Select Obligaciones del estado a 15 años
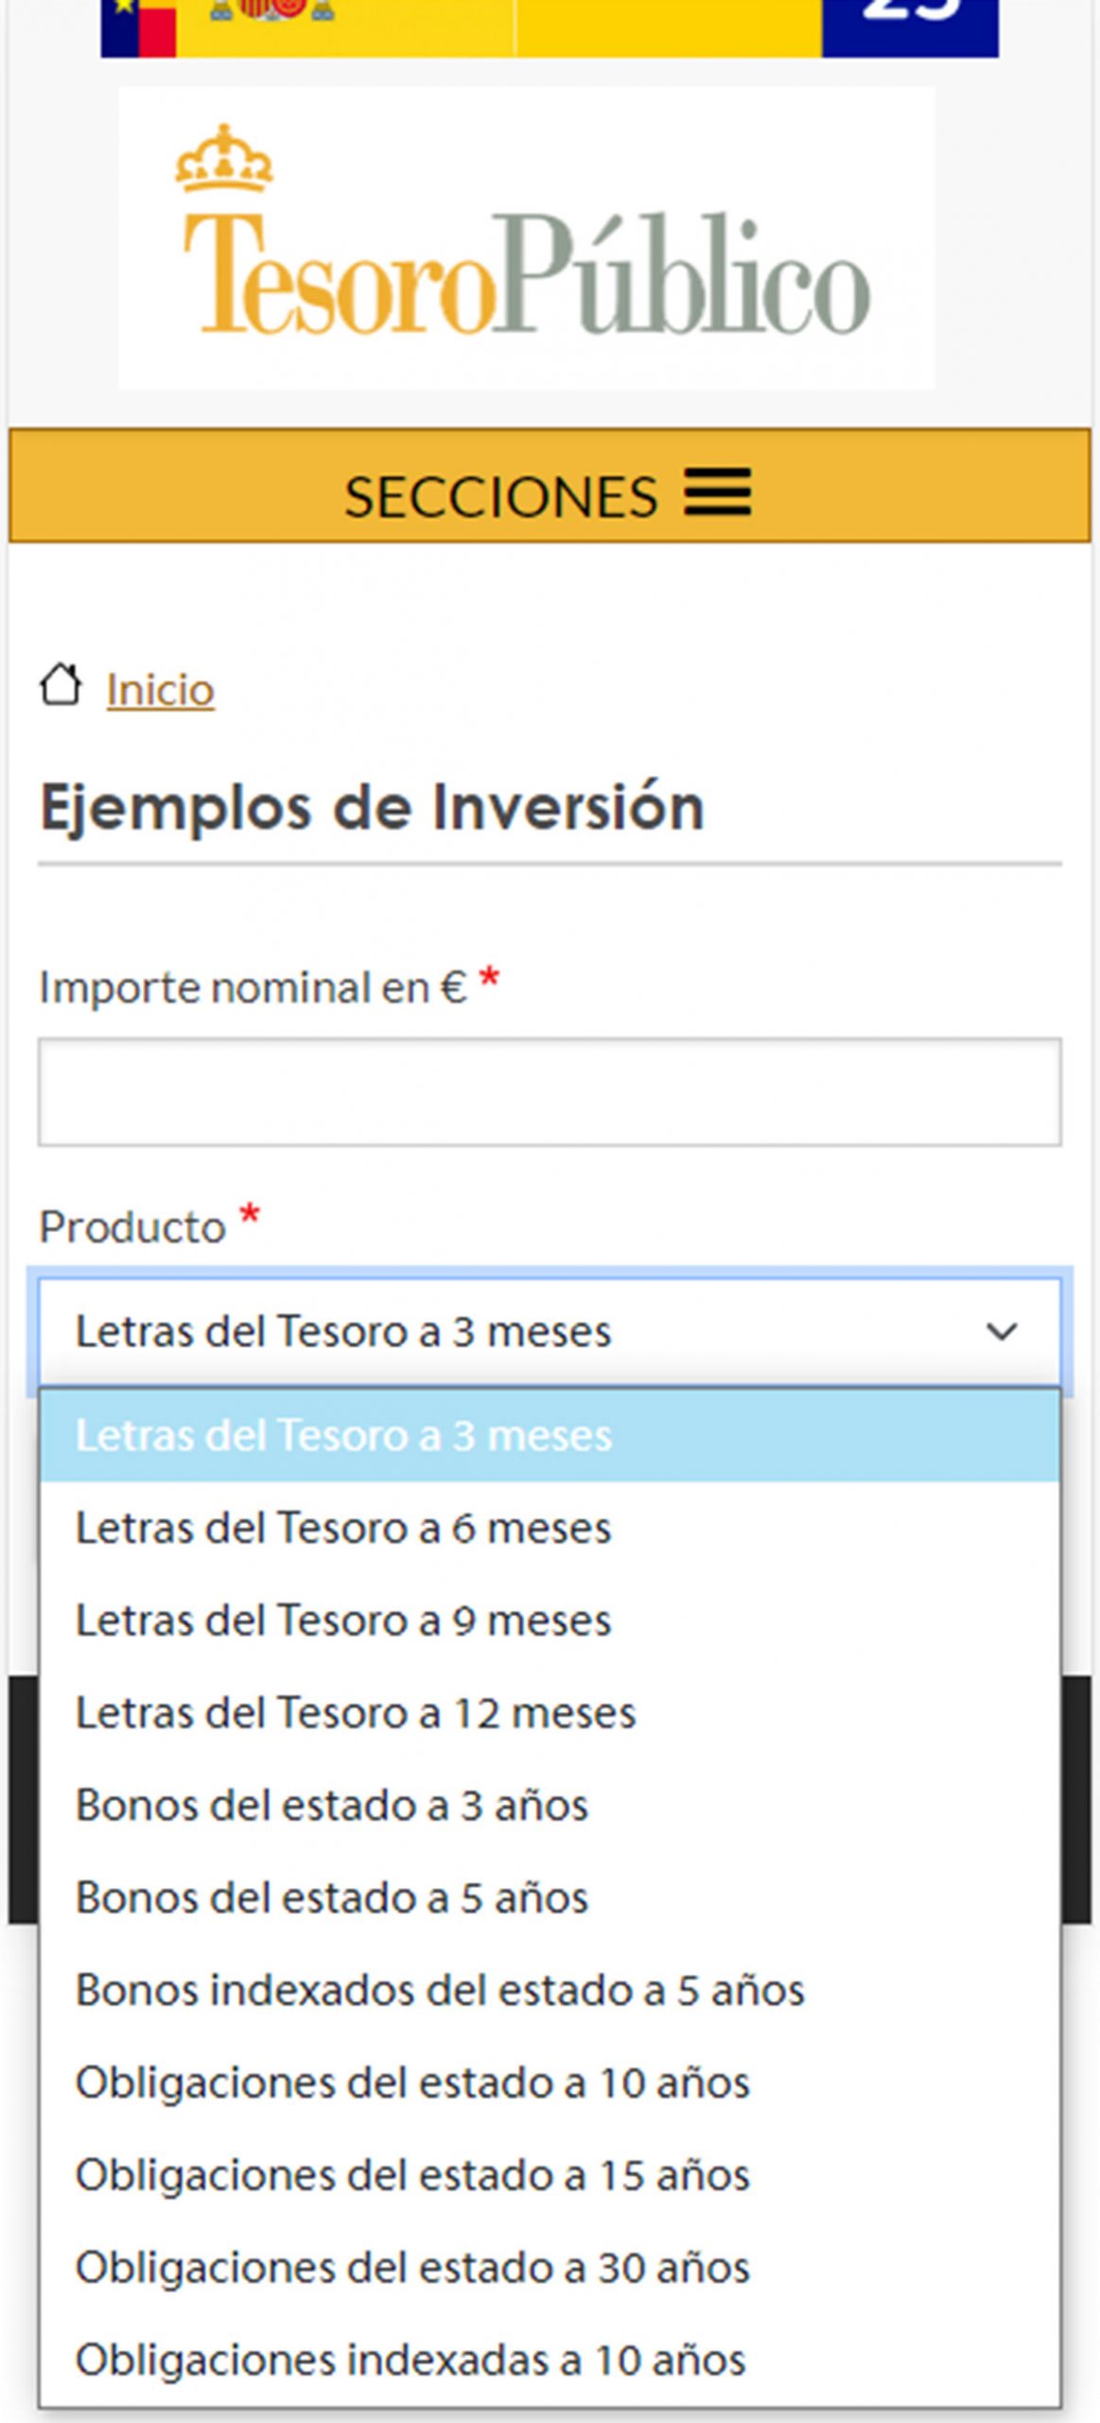 [412, 2175]
